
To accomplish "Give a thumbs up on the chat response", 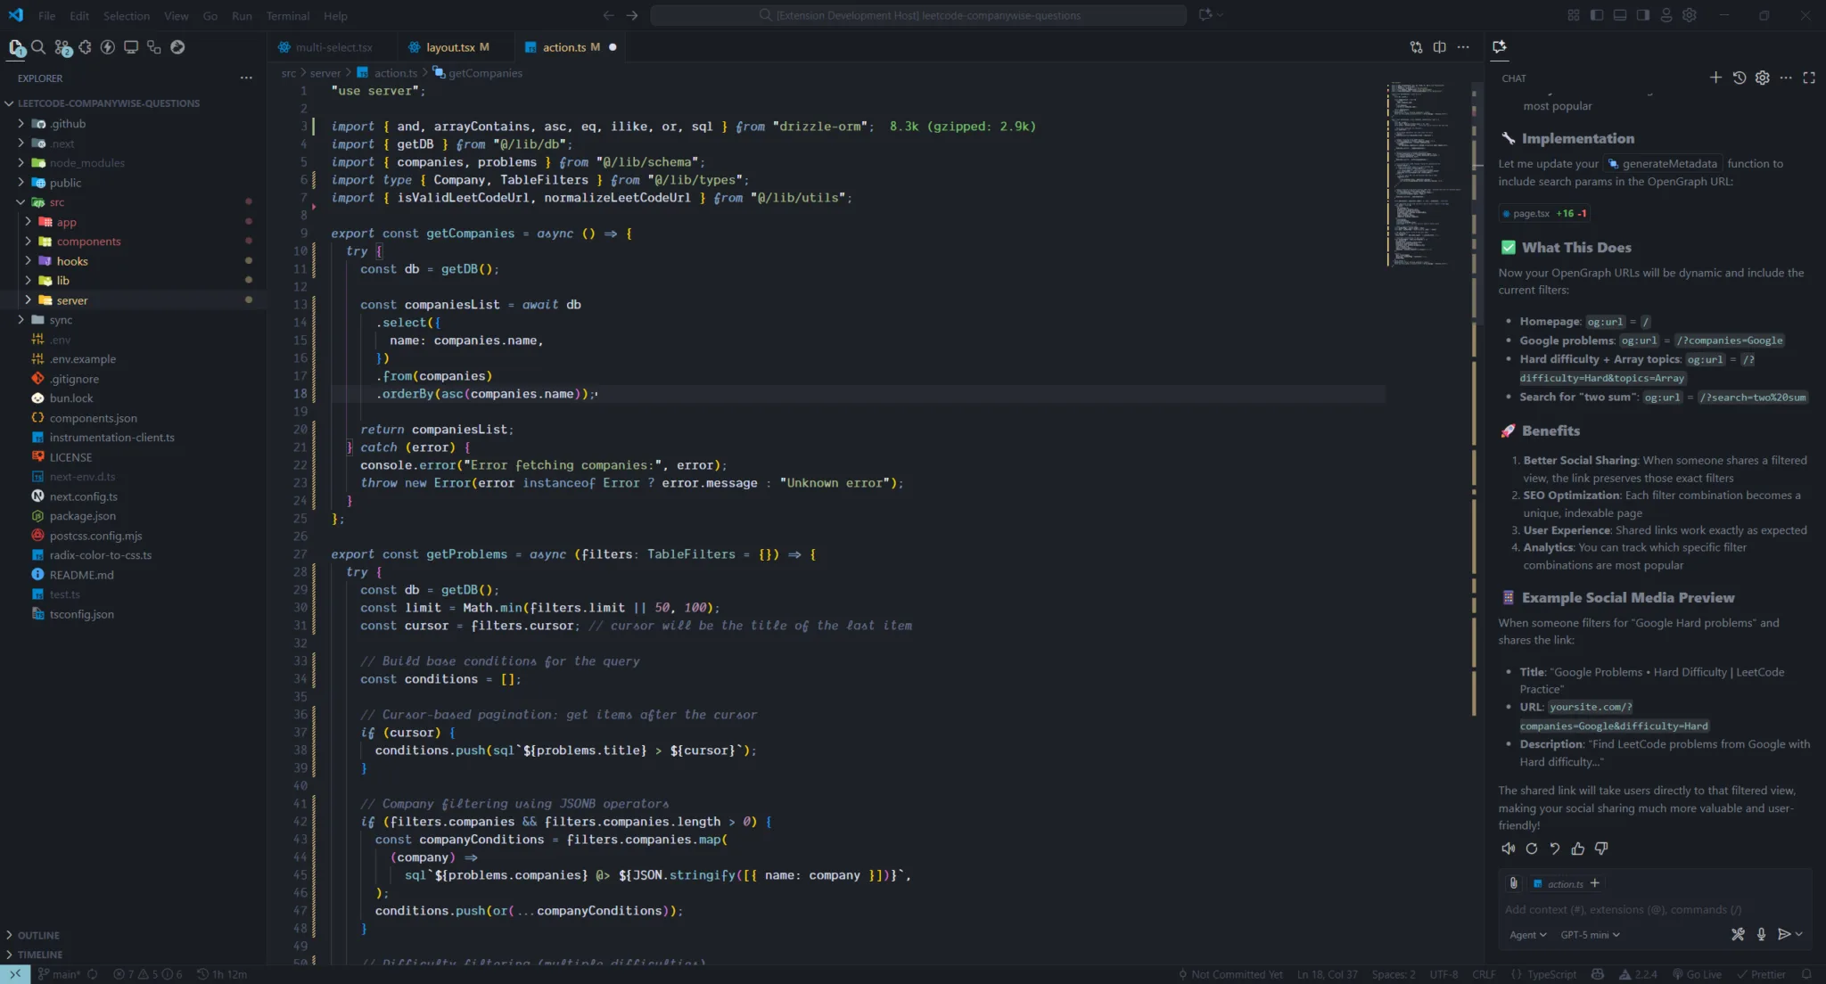I will click(x=1577, y=849).
